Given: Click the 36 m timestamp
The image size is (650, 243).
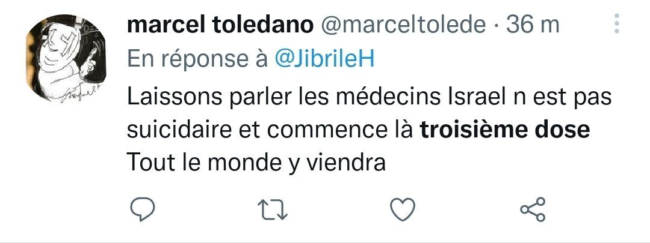Looking at the screenshot, I should point(533,25).
